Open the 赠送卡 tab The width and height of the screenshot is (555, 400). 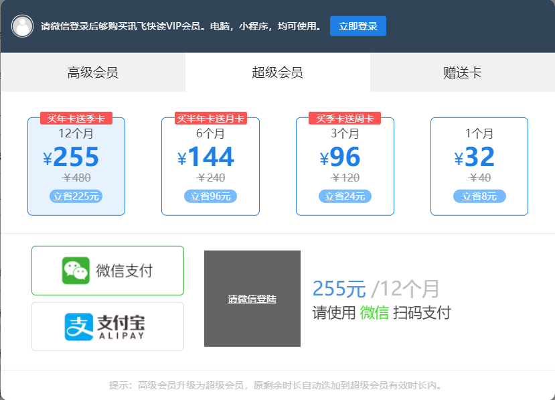click(x=462, y=72)
